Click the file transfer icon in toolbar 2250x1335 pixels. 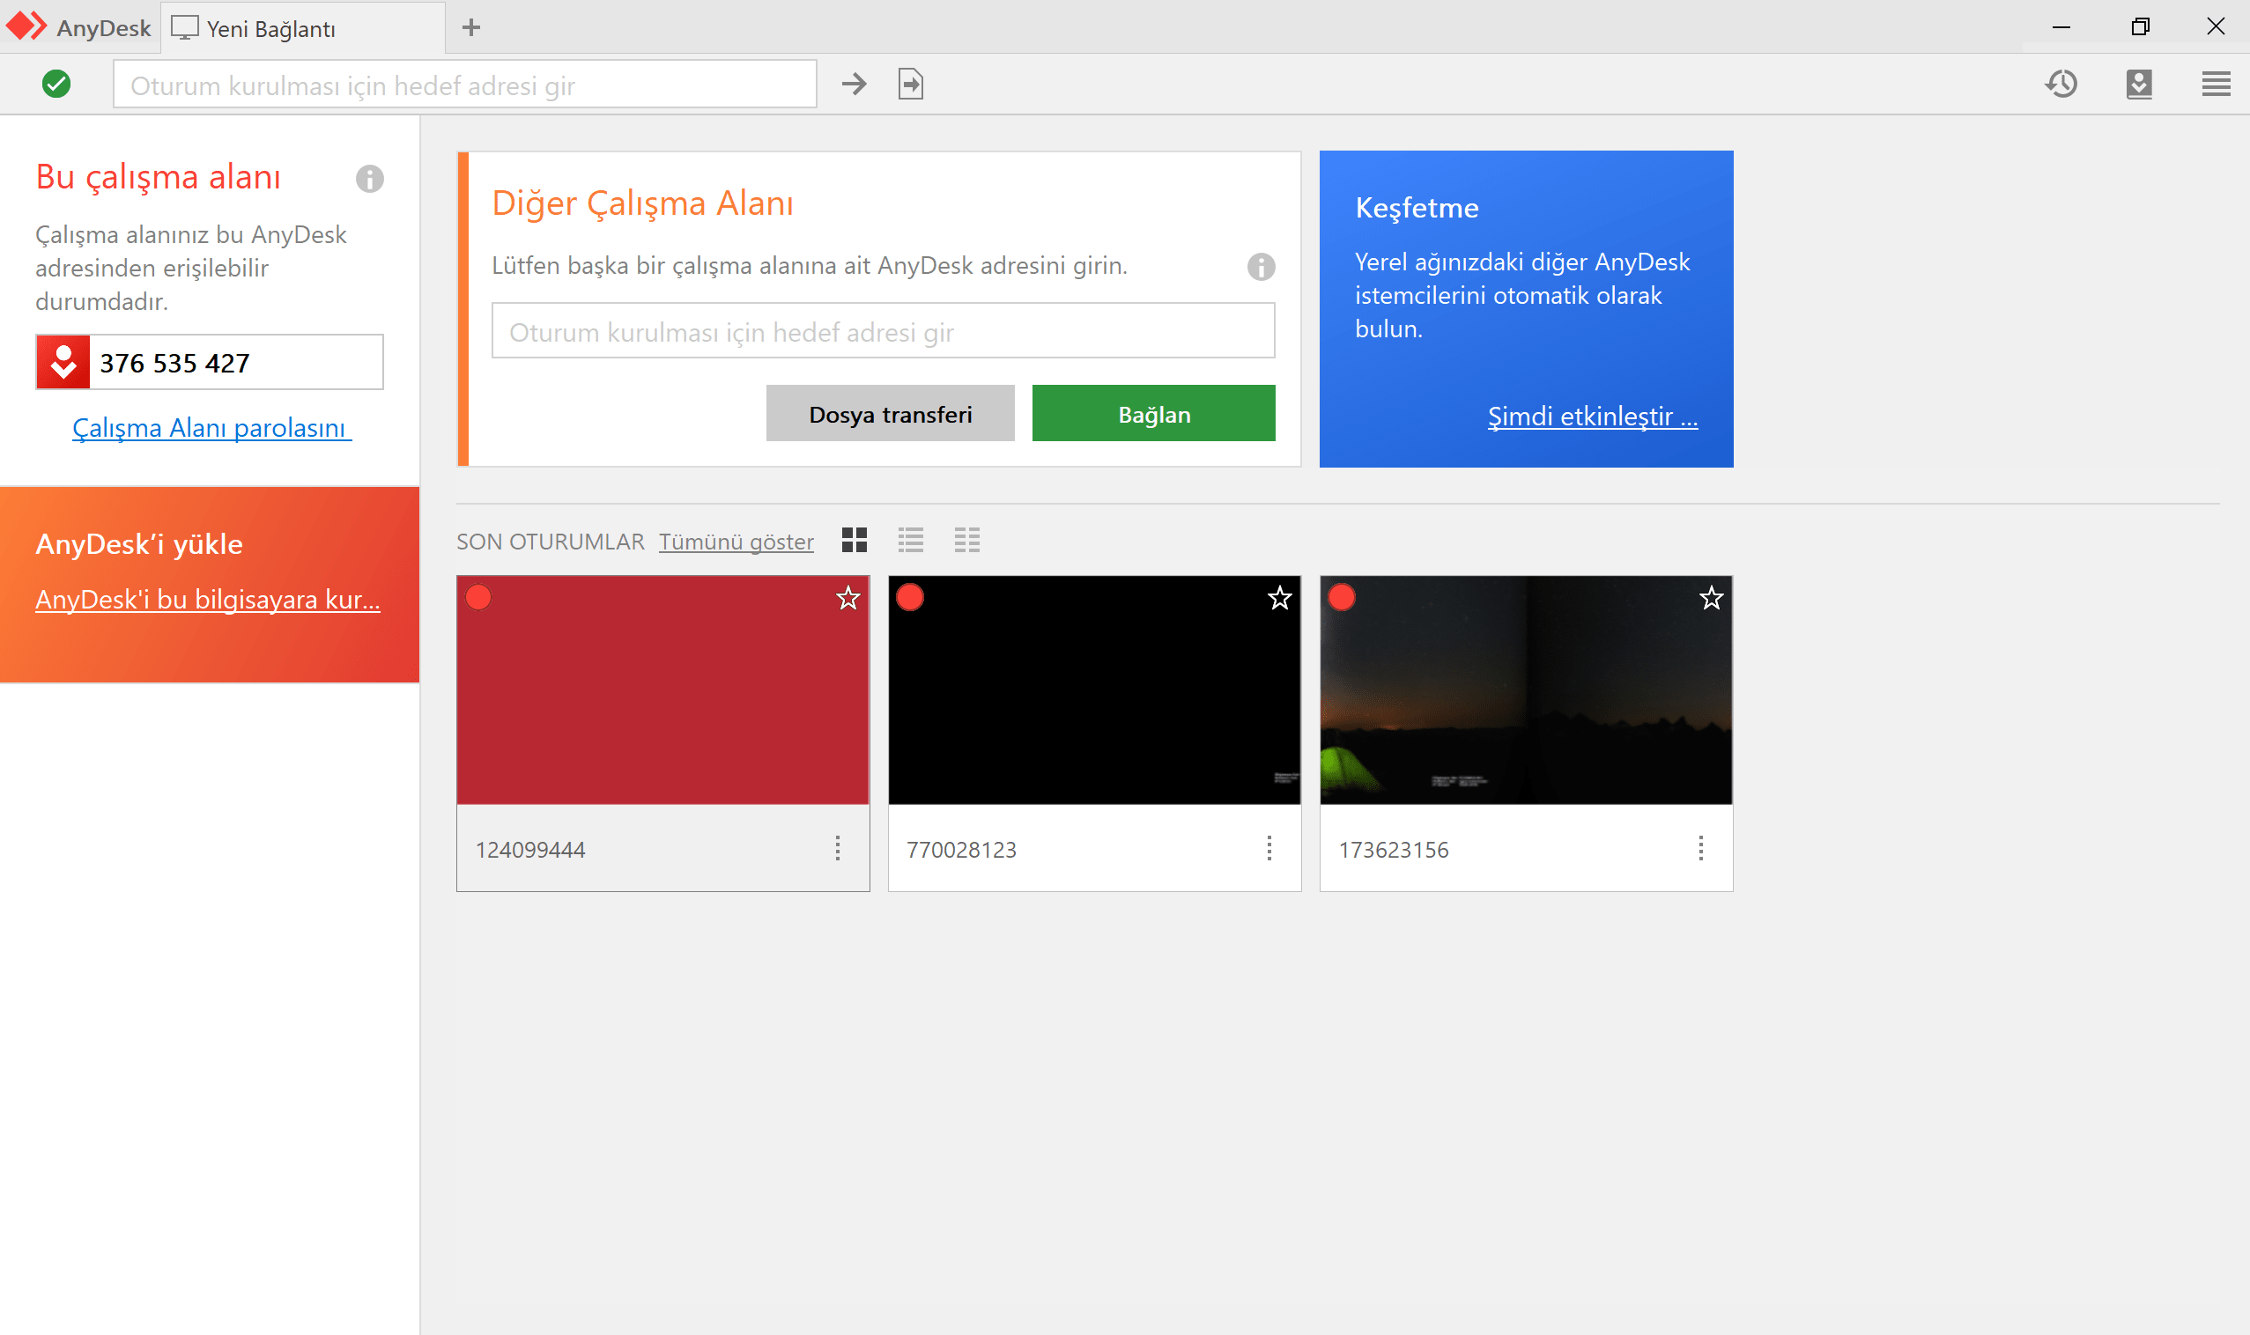click(911, 85)
